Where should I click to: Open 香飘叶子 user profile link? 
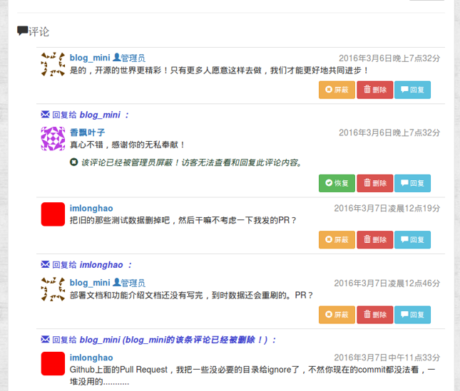coord(87,132)
